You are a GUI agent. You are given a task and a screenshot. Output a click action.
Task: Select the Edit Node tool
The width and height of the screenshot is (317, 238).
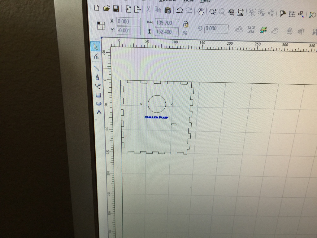pos(96,56)
